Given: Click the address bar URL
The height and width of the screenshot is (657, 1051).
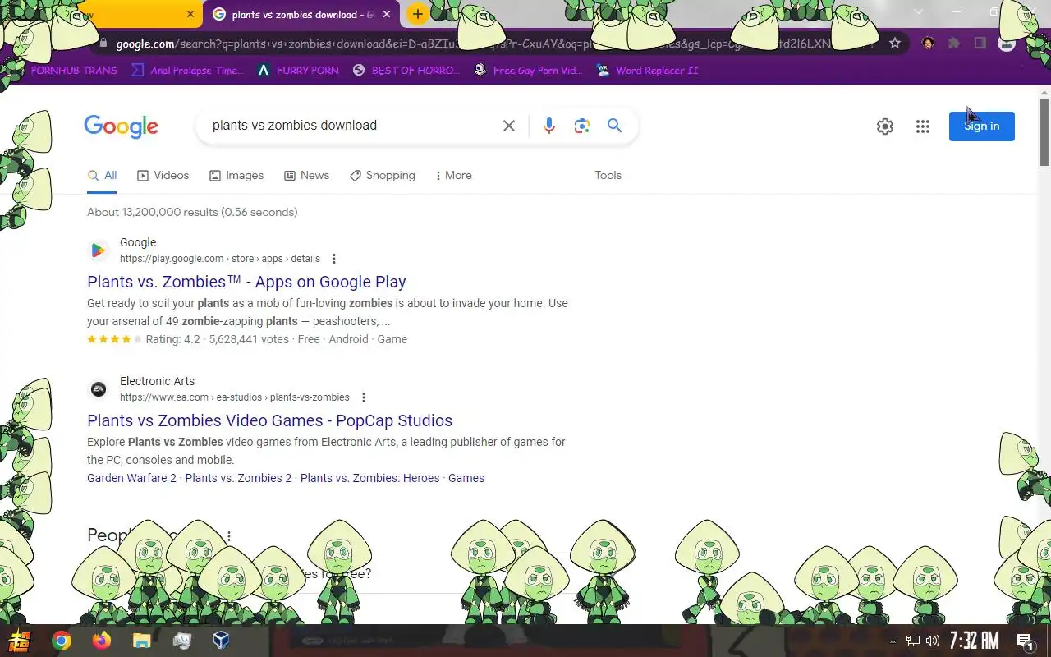Looking at the screenshot, I should [x=474, y=44].
